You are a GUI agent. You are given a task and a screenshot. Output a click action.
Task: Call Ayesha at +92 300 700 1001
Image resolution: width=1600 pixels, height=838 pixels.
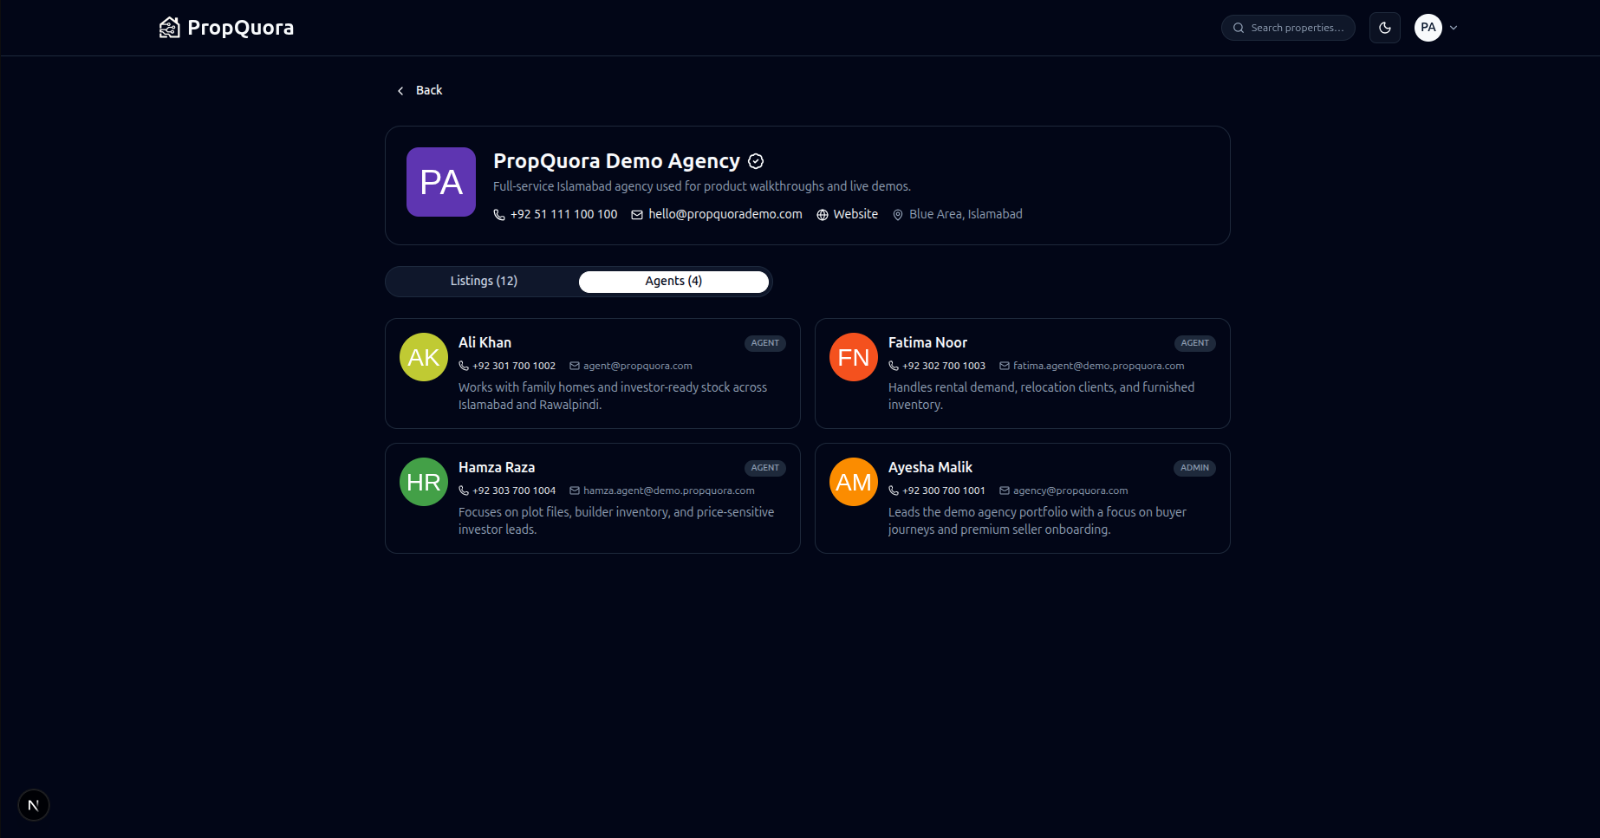(x=944, y=490)
